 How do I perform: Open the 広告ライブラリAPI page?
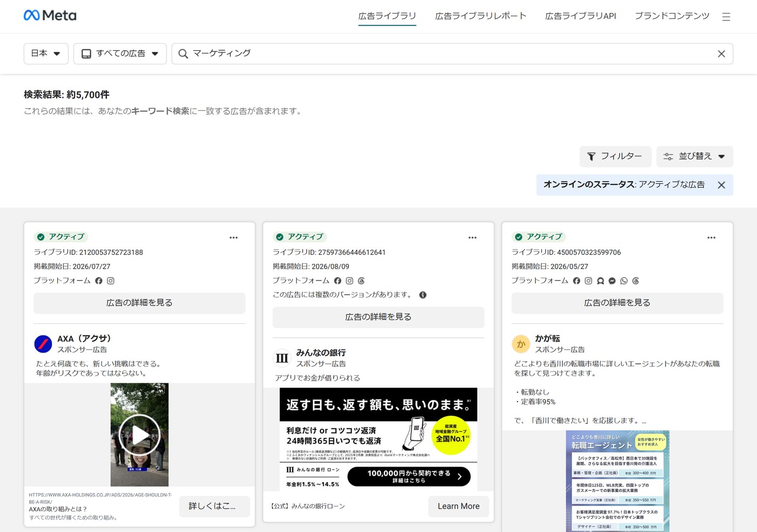click(x=581, y=16)
